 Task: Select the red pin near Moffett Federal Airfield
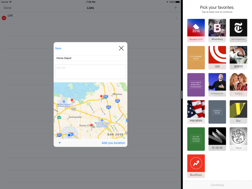[72, 100]
